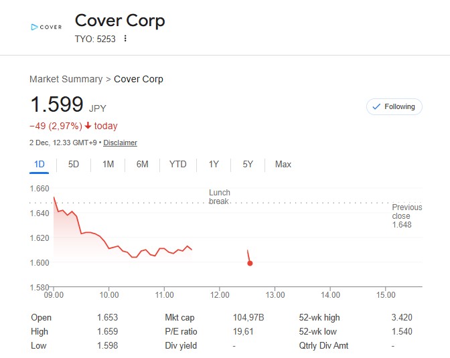Open the Disclaimer link
This screenshot has width=450, height=358.
click(x=120, y=143)
